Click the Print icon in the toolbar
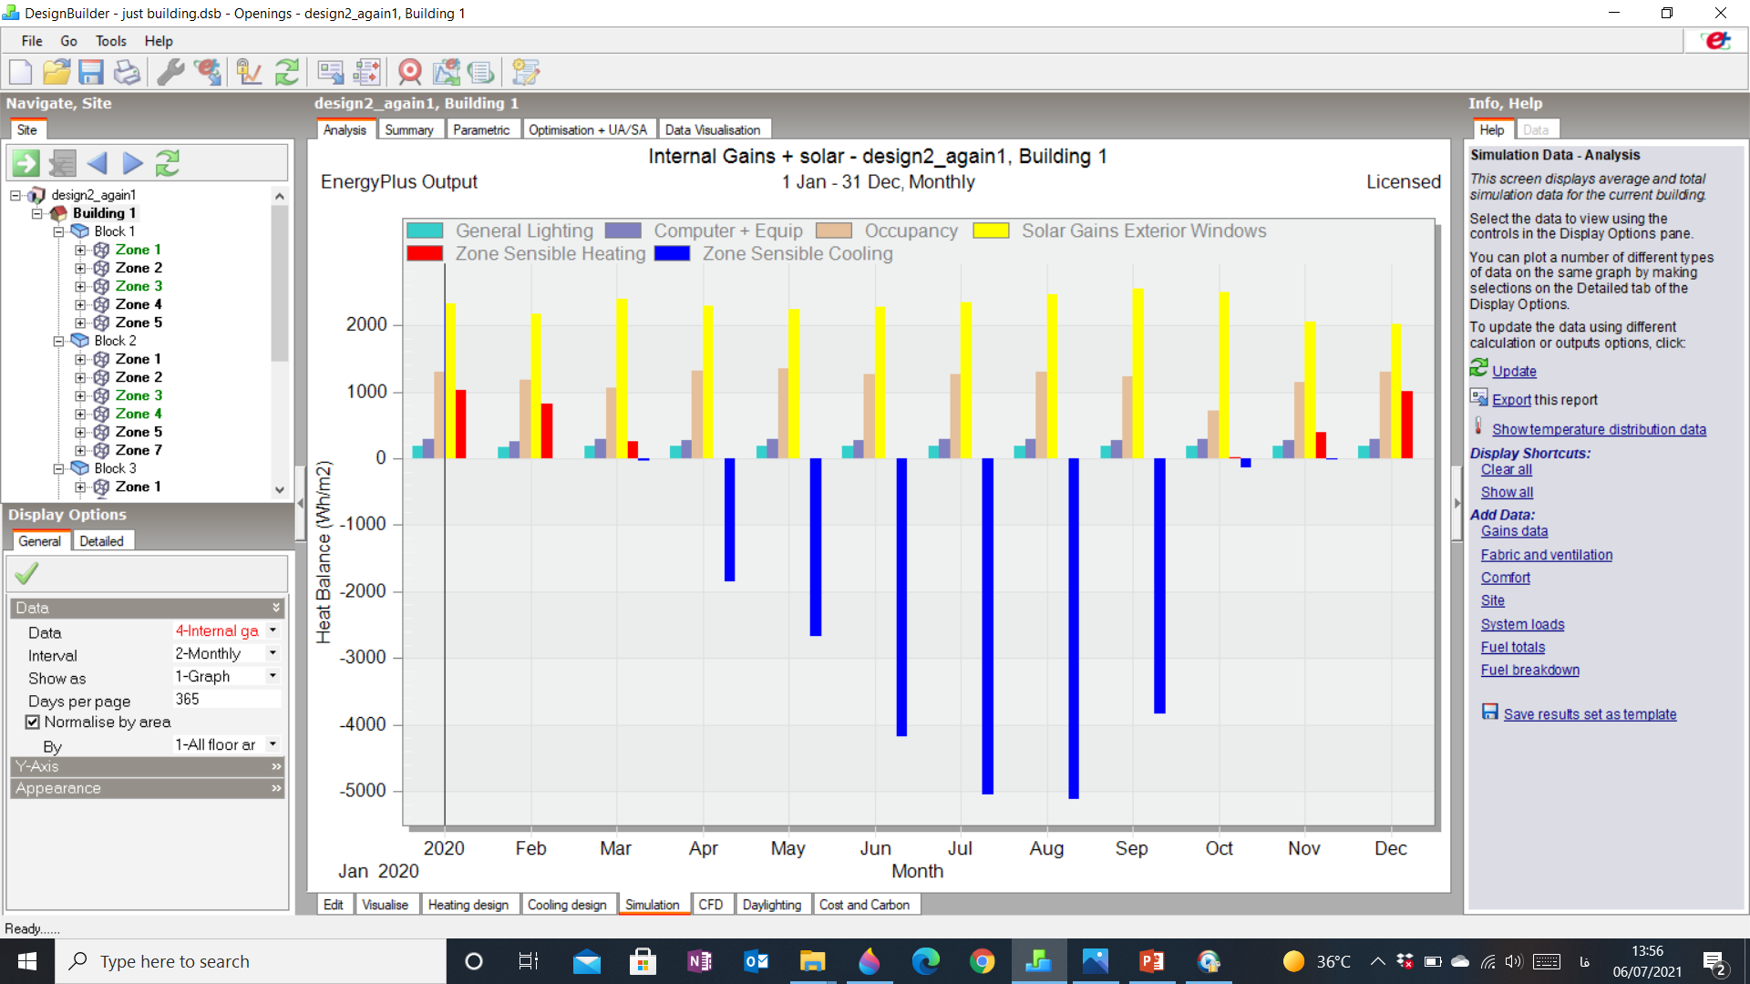The height and width of the screenshot is (984, 1750). 127,72
